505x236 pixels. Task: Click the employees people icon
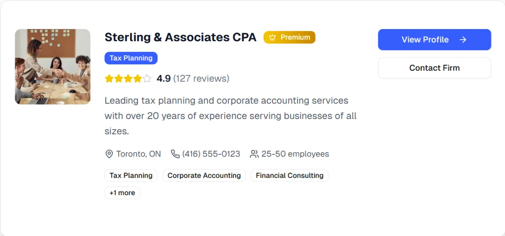coord(254,154)
